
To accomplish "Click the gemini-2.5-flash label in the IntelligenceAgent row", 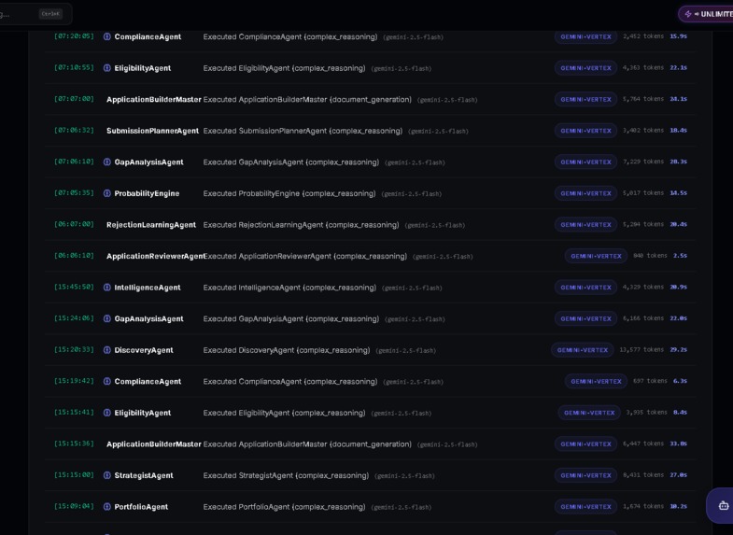I will pyautogui.click(x=412, y=288).
